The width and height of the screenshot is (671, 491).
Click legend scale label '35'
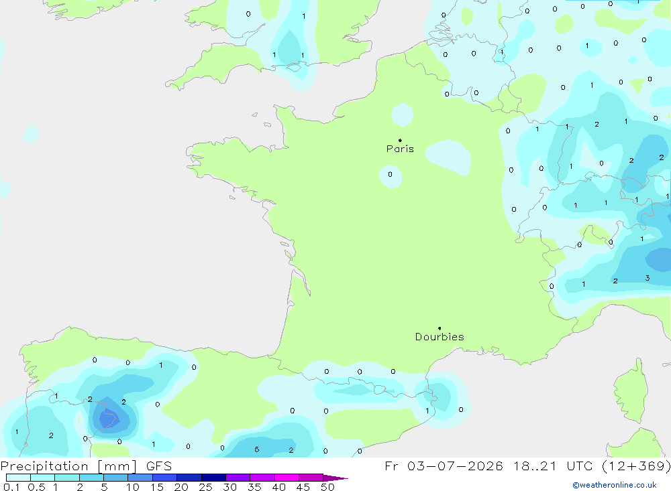point(254,487)
